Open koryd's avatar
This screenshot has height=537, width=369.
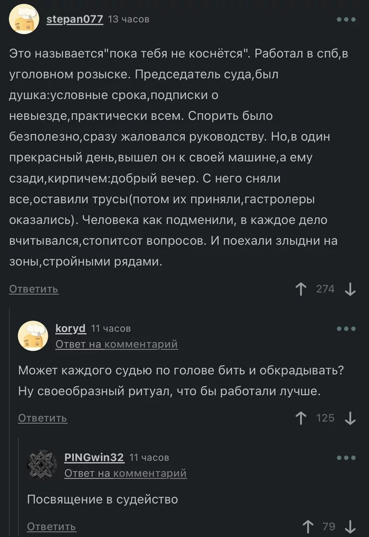pyautogui.click(x=33, y=334)
